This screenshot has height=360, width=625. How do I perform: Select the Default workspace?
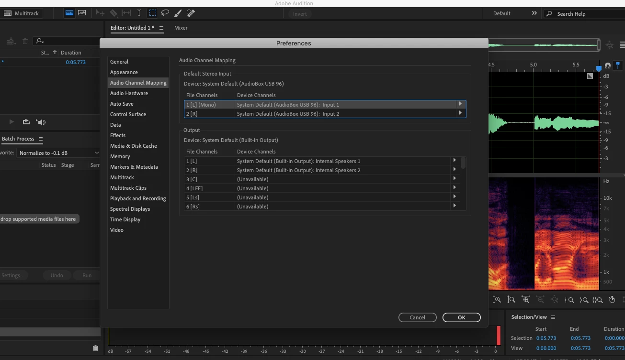(x=501, y=13)
